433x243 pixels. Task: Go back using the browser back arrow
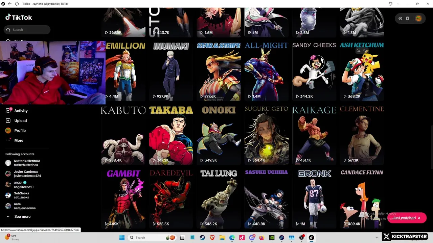pos(10,4)
